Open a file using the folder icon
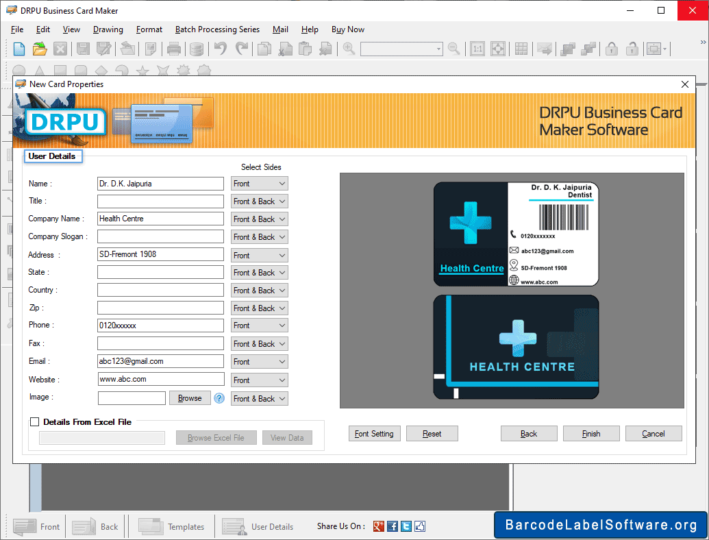The image size is (709, 540). click(40, 49)
